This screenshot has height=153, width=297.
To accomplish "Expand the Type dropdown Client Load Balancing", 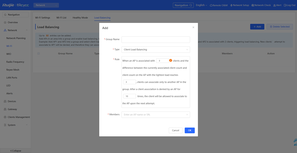I will tap(156, 50).
